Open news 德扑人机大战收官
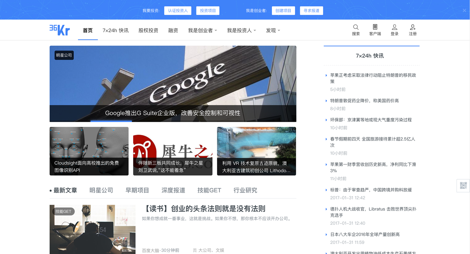The width and height of the screenshot is (470, 254). coord(373,212)
